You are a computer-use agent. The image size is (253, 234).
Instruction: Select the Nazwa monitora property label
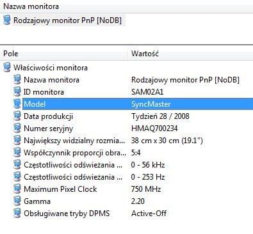coord(51,80)
